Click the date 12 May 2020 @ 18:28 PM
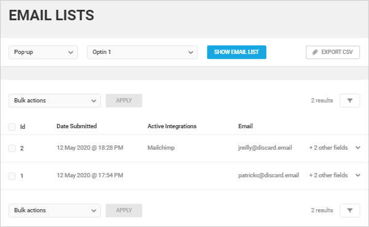Image resolution: width=369 pixels, height=227 pixels. click(90, 148)
